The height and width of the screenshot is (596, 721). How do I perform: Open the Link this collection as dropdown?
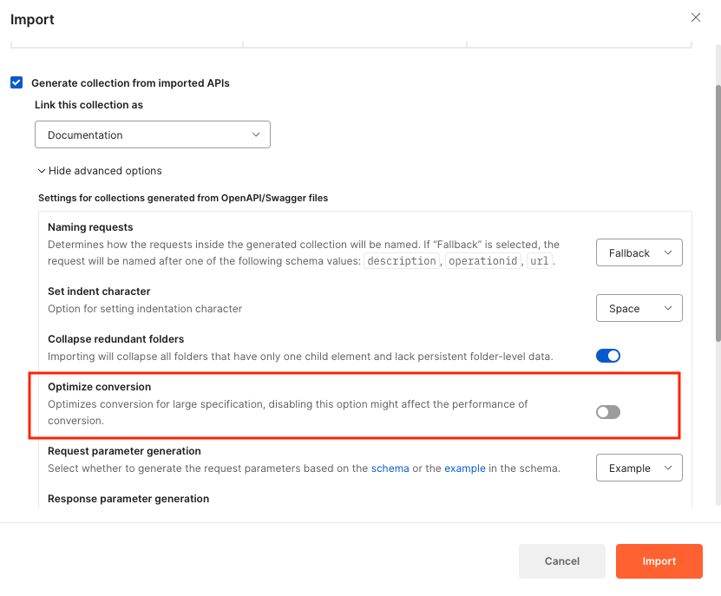point(152,134)
